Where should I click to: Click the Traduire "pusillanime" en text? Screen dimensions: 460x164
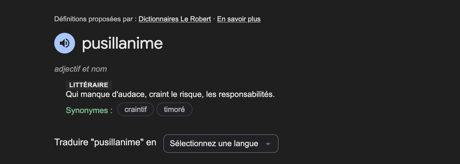click(105, 142)
